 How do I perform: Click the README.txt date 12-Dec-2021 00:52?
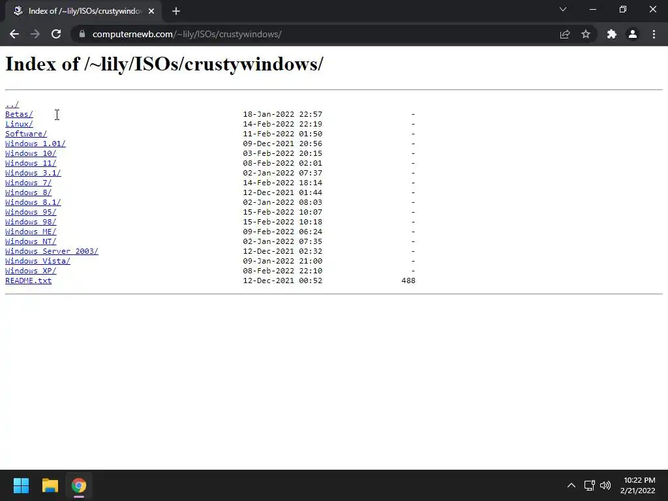[x=282, y=281]
